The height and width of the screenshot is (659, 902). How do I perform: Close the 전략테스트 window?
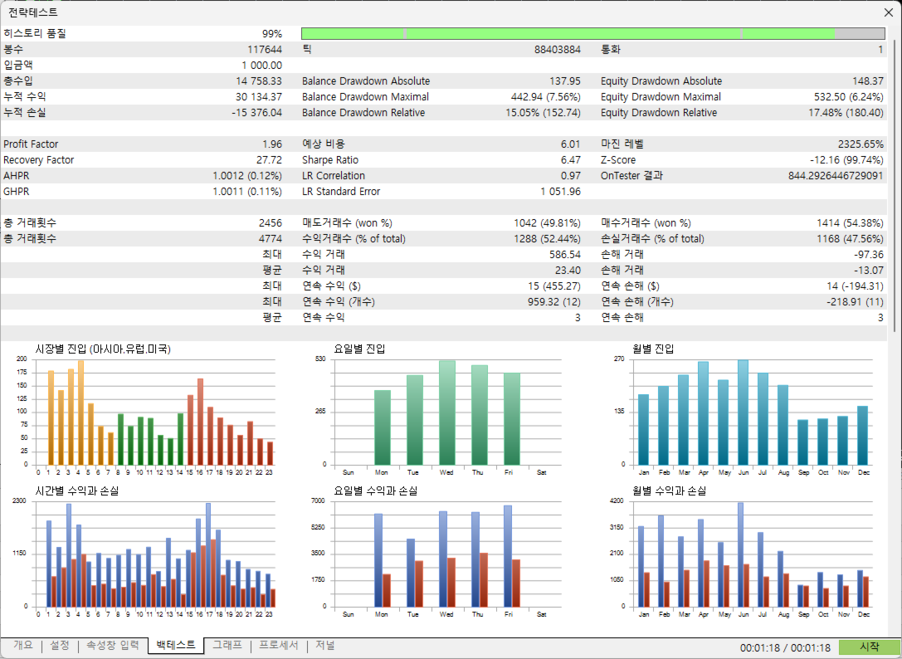[888, 12]
